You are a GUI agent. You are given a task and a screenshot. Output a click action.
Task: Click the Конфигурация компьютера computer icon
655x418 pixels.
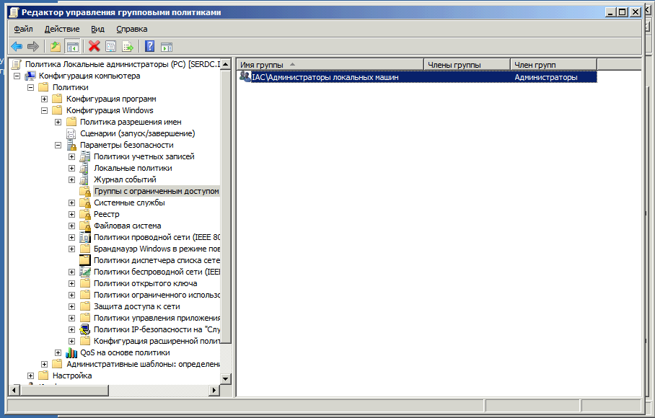click(30, 76)
